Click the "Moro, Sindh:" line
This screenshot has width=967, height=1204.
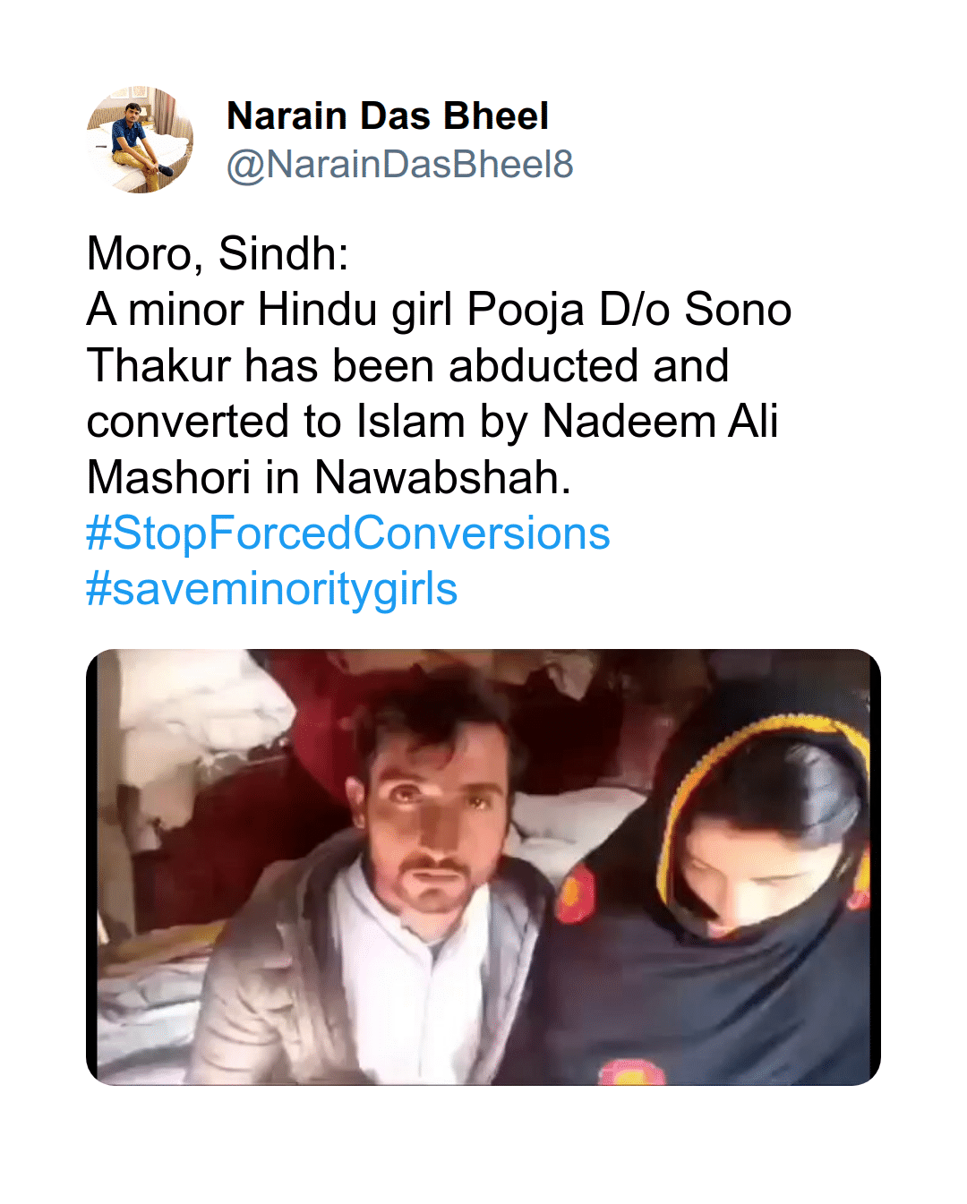point(218,254)
